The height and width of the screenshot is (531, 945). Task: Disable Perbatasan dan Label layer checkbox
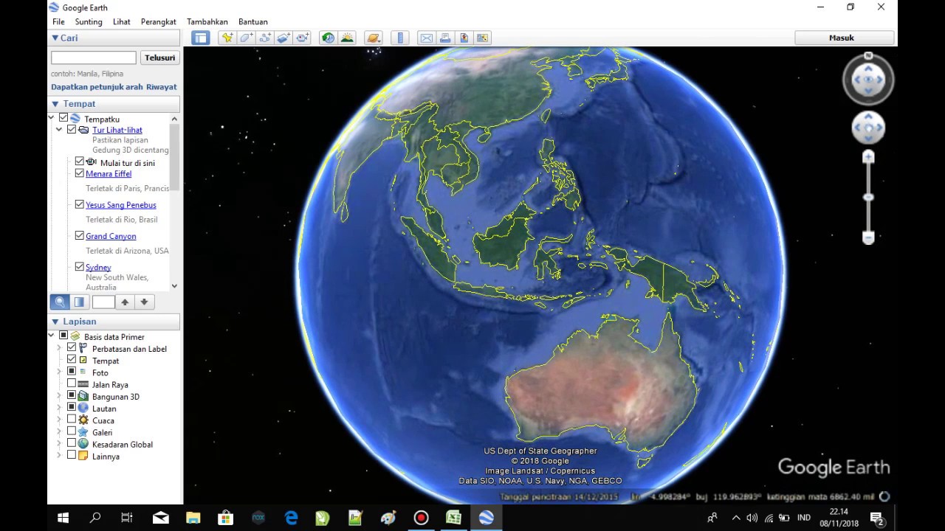pos(72,347)
